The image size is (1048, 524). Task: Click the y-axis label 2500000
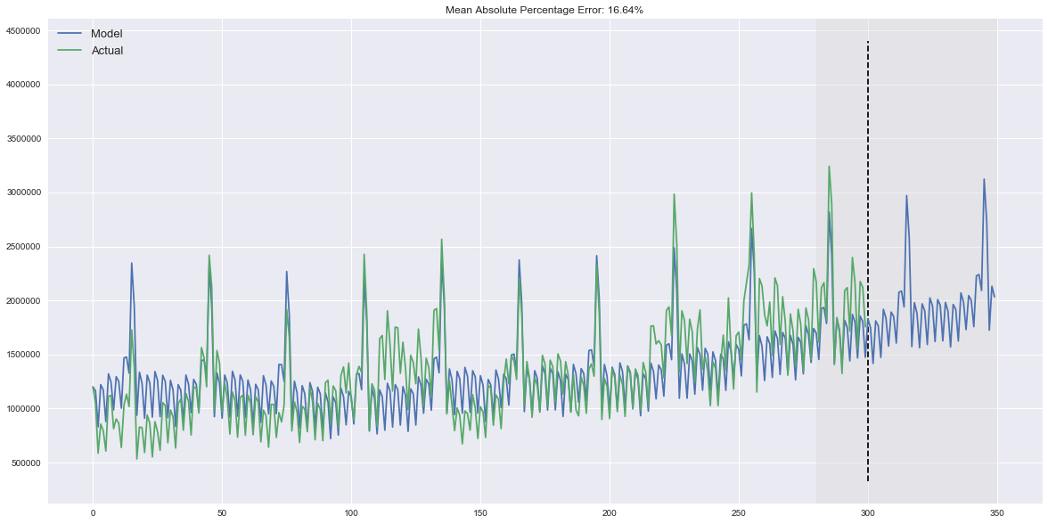(x=21, y=248)
